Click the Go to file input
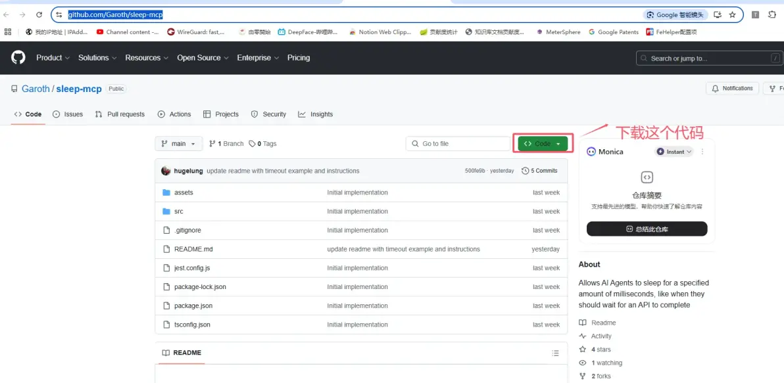 coord(458,144)
